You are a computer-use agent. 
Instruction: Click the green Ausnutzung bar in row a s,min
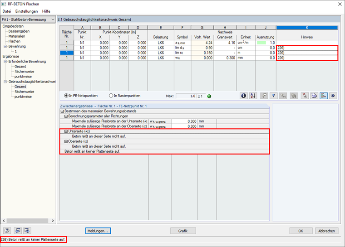pyautogui.click(x=261, y=43)
